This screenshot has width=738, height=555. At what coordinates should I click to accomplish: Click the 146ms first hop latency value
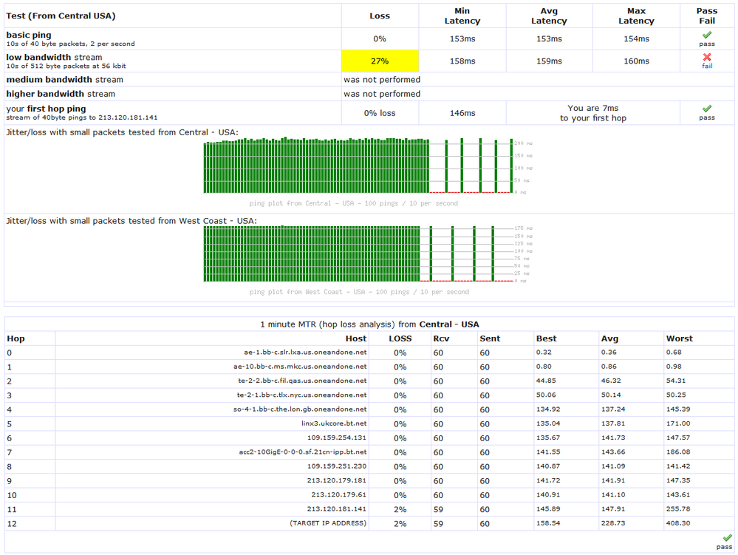click(462, 113)
